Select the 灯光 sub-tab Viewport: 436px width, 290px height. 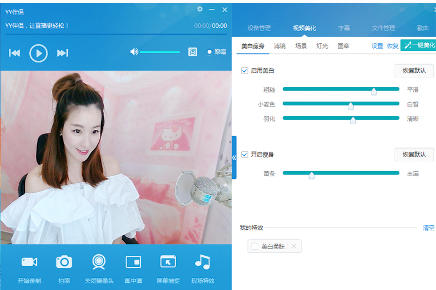[x=322, y=46]
